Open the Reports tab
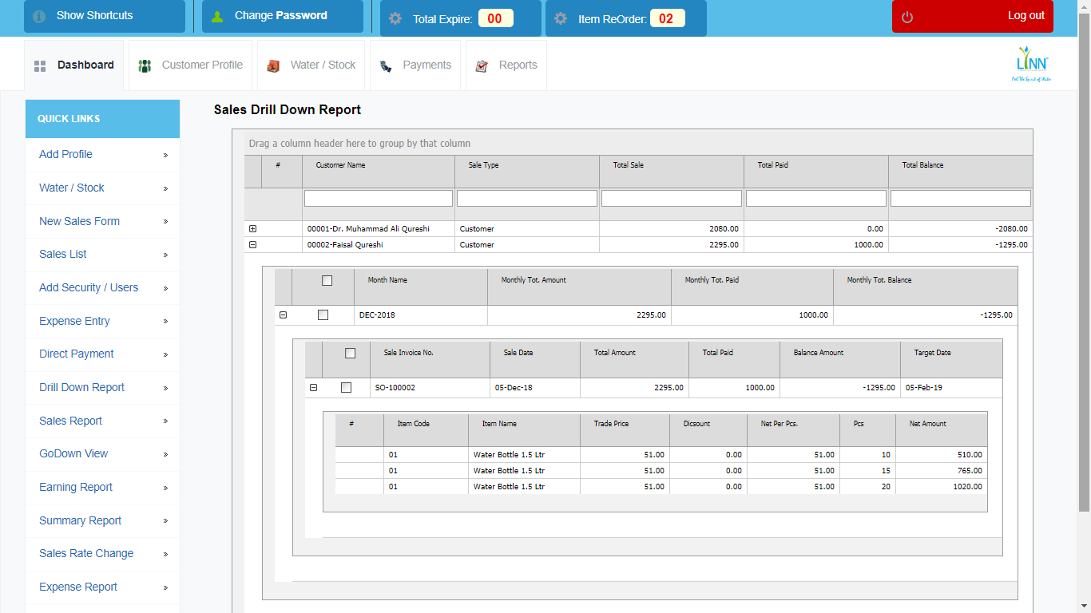The height and width of the screenshot is (613, 1091). pos(508,65)
